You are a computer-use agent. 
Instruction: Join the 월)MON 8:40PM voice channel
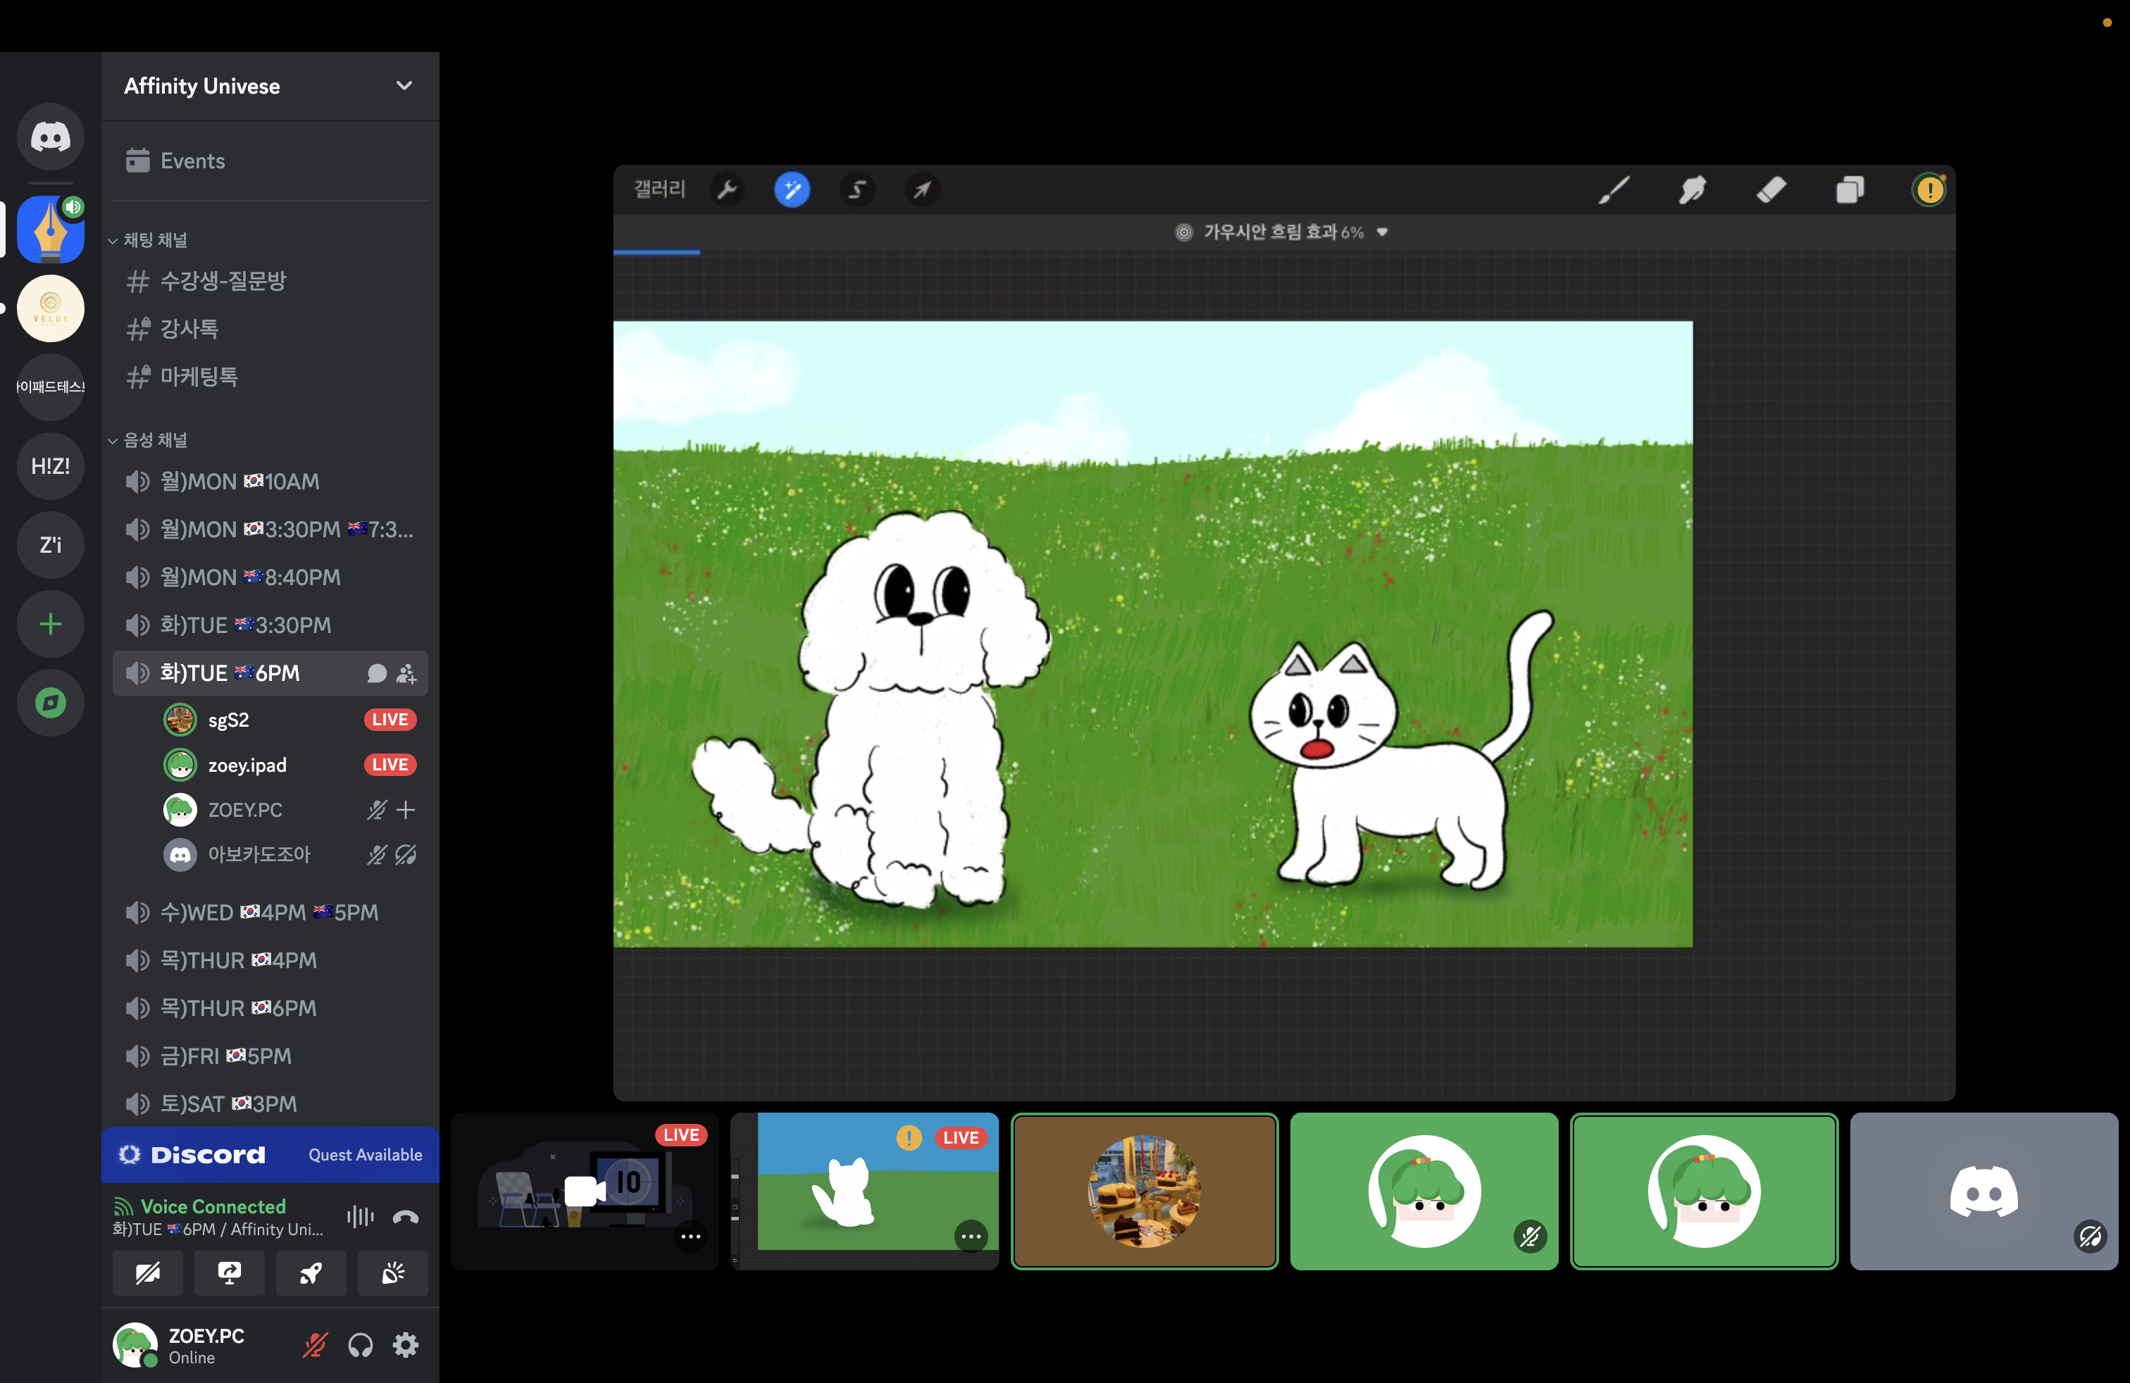(270, 578)
